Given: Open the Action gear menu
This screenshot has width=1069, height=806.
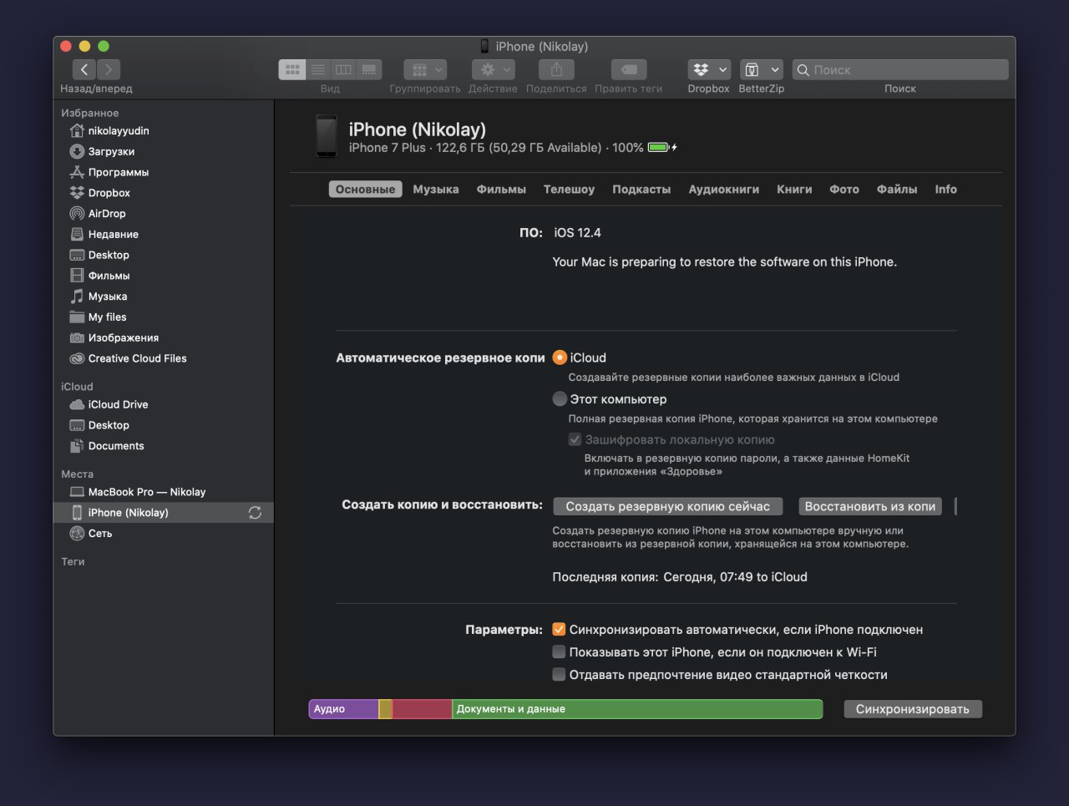Looking at the screenshot, I should click(493, 69).
